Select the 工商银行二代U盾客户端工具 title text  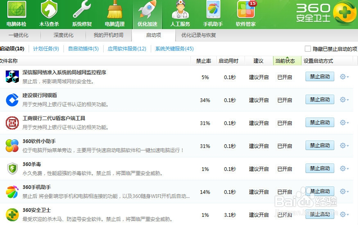click(54, 118)
